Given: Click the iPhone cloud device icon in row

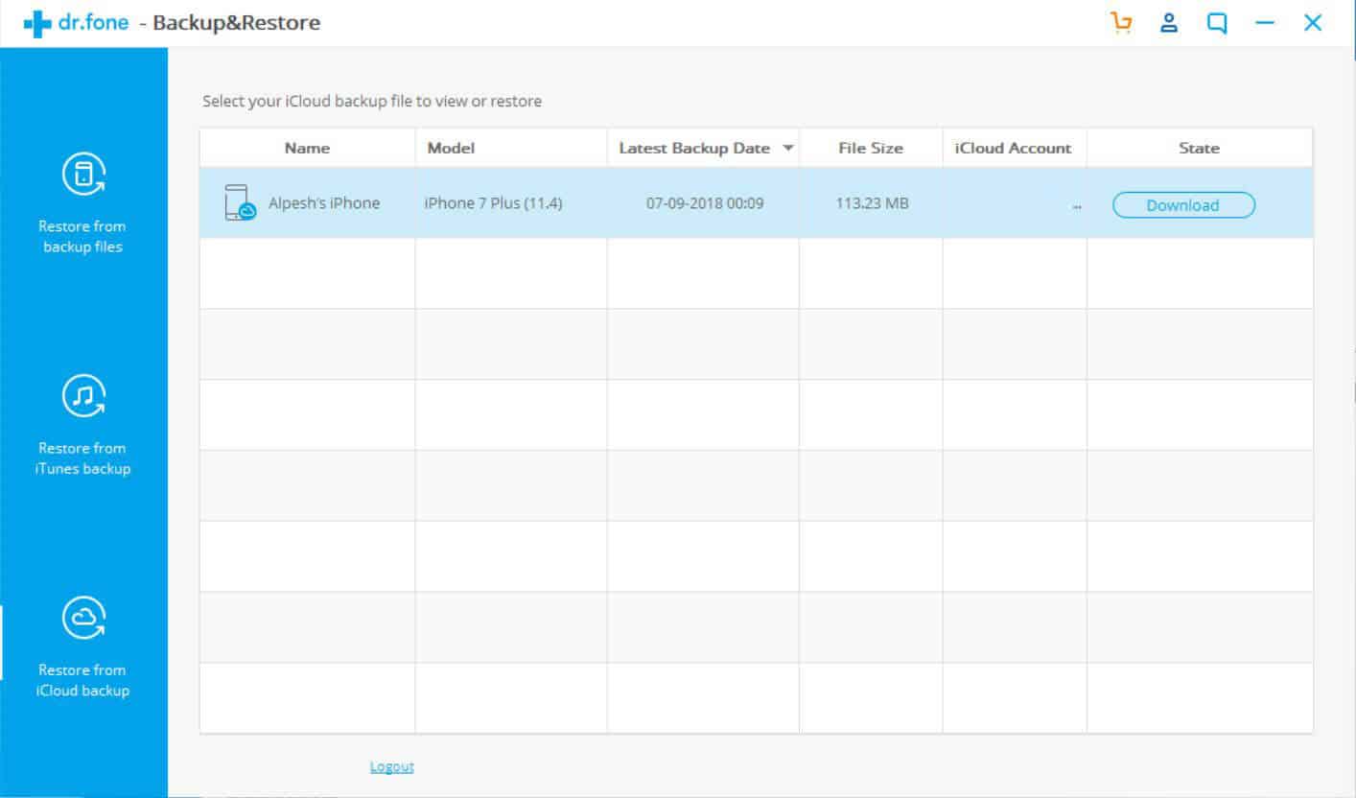Looking at the screenshot, I should point(240,203).
